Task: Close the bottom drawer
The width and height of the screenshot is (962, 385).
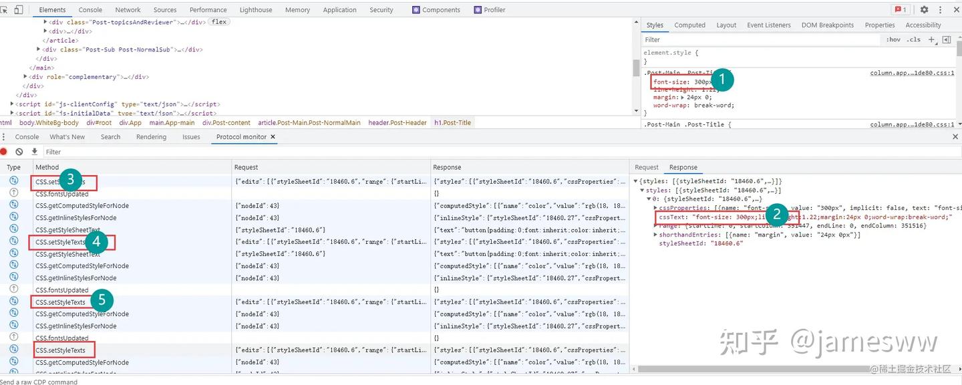Action: point(955,136)
